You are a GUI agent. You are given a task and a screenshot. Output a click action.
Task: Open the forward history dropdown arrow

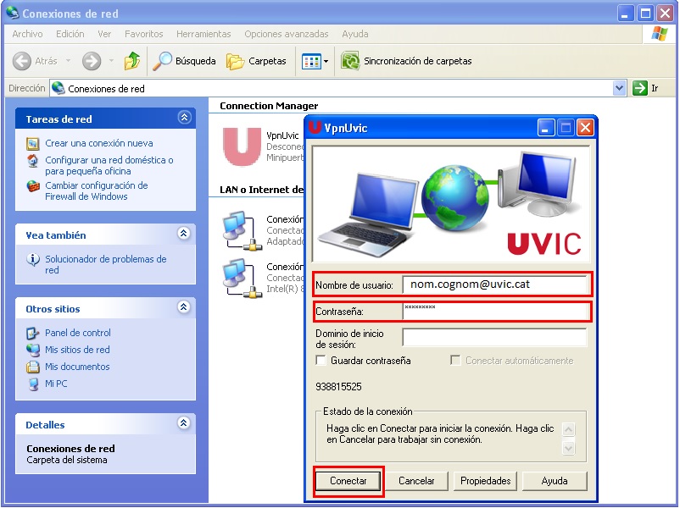[111, 61]
